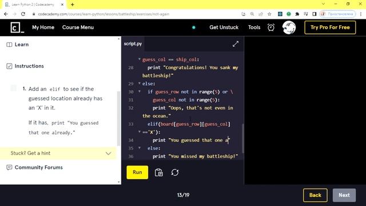Viewport: 366px width, 206px height.
Task: Go back in browser history
Action: pos(6,14)
